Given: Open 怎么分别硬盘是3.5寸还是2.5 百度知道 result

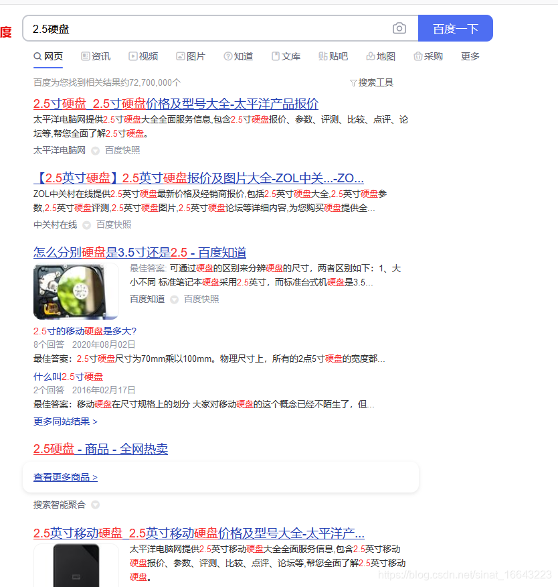Looking at the screenshot, I should pos(140,253).
